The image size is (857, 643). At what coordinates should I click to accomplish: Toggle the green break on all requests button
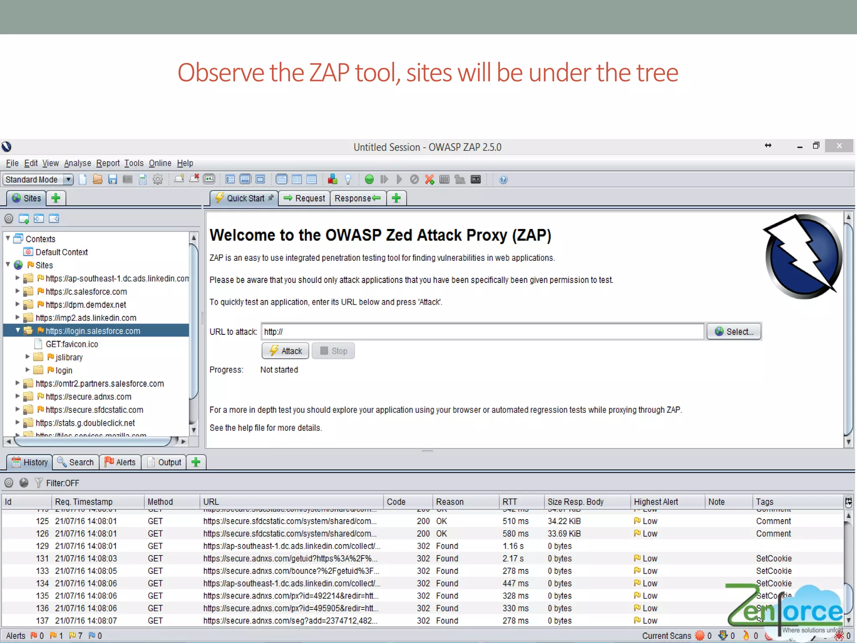click(x=369, y=180)
